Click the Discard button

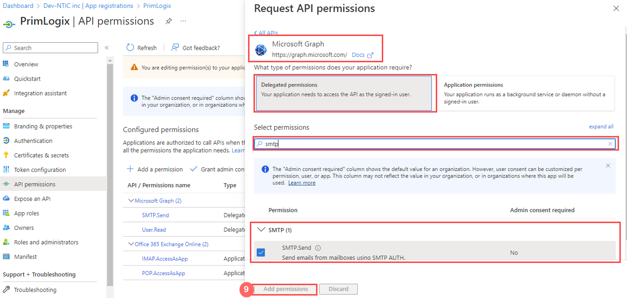tap(338, 289)
